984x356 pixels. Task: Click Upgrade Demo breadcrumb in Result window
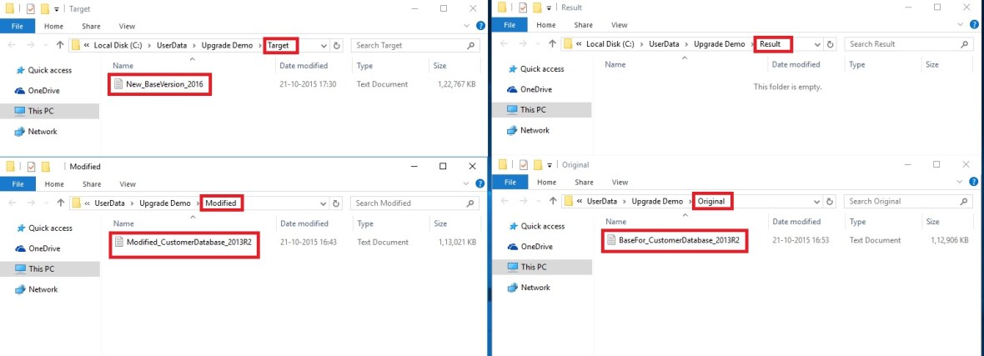tap(720, 44)
